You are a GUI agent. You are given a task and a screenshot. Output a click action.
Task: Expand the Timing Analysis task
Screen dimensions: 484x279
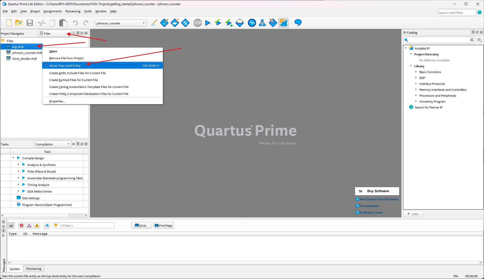(18, 185)
